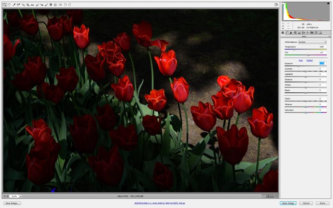This screenshot has height=208, width=333.
Task: Click the Clarity slider
Action: pyautogui.click(x=306, y=101)
